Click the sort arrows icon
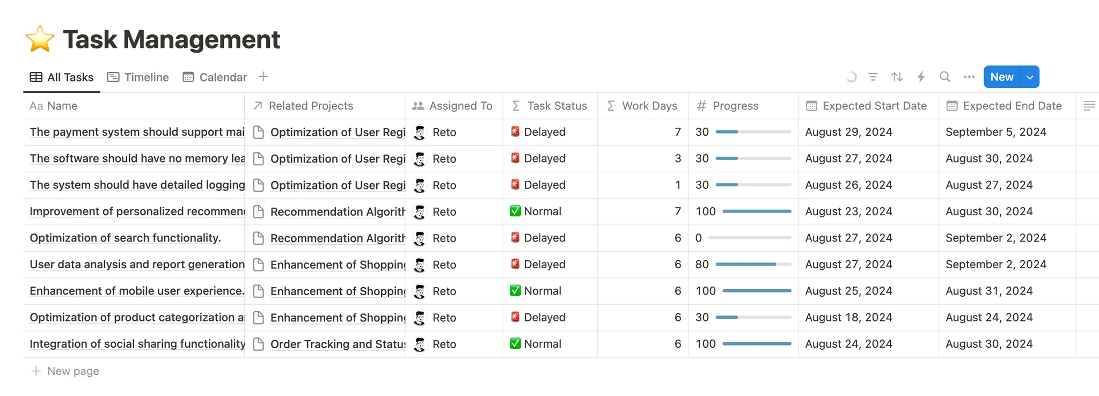The image size is (1099, 396). point(897,77)
